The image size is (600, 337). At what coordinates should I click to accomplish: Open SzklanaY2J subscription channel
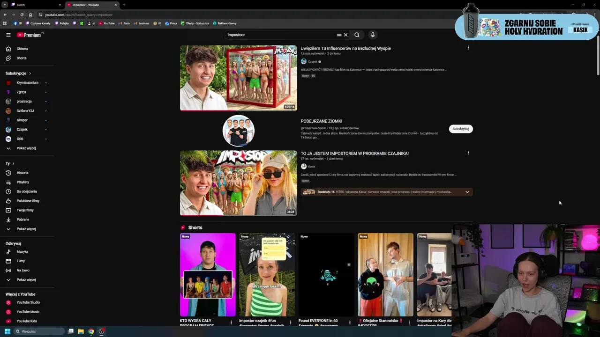click(25, 111)
